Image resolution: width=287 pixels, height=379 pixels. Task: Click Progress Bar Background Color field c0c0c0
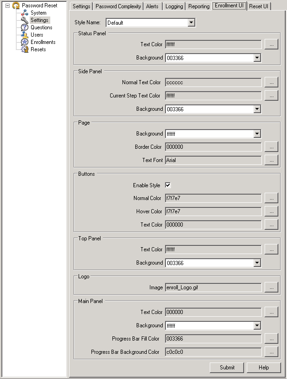pos(213,352)
